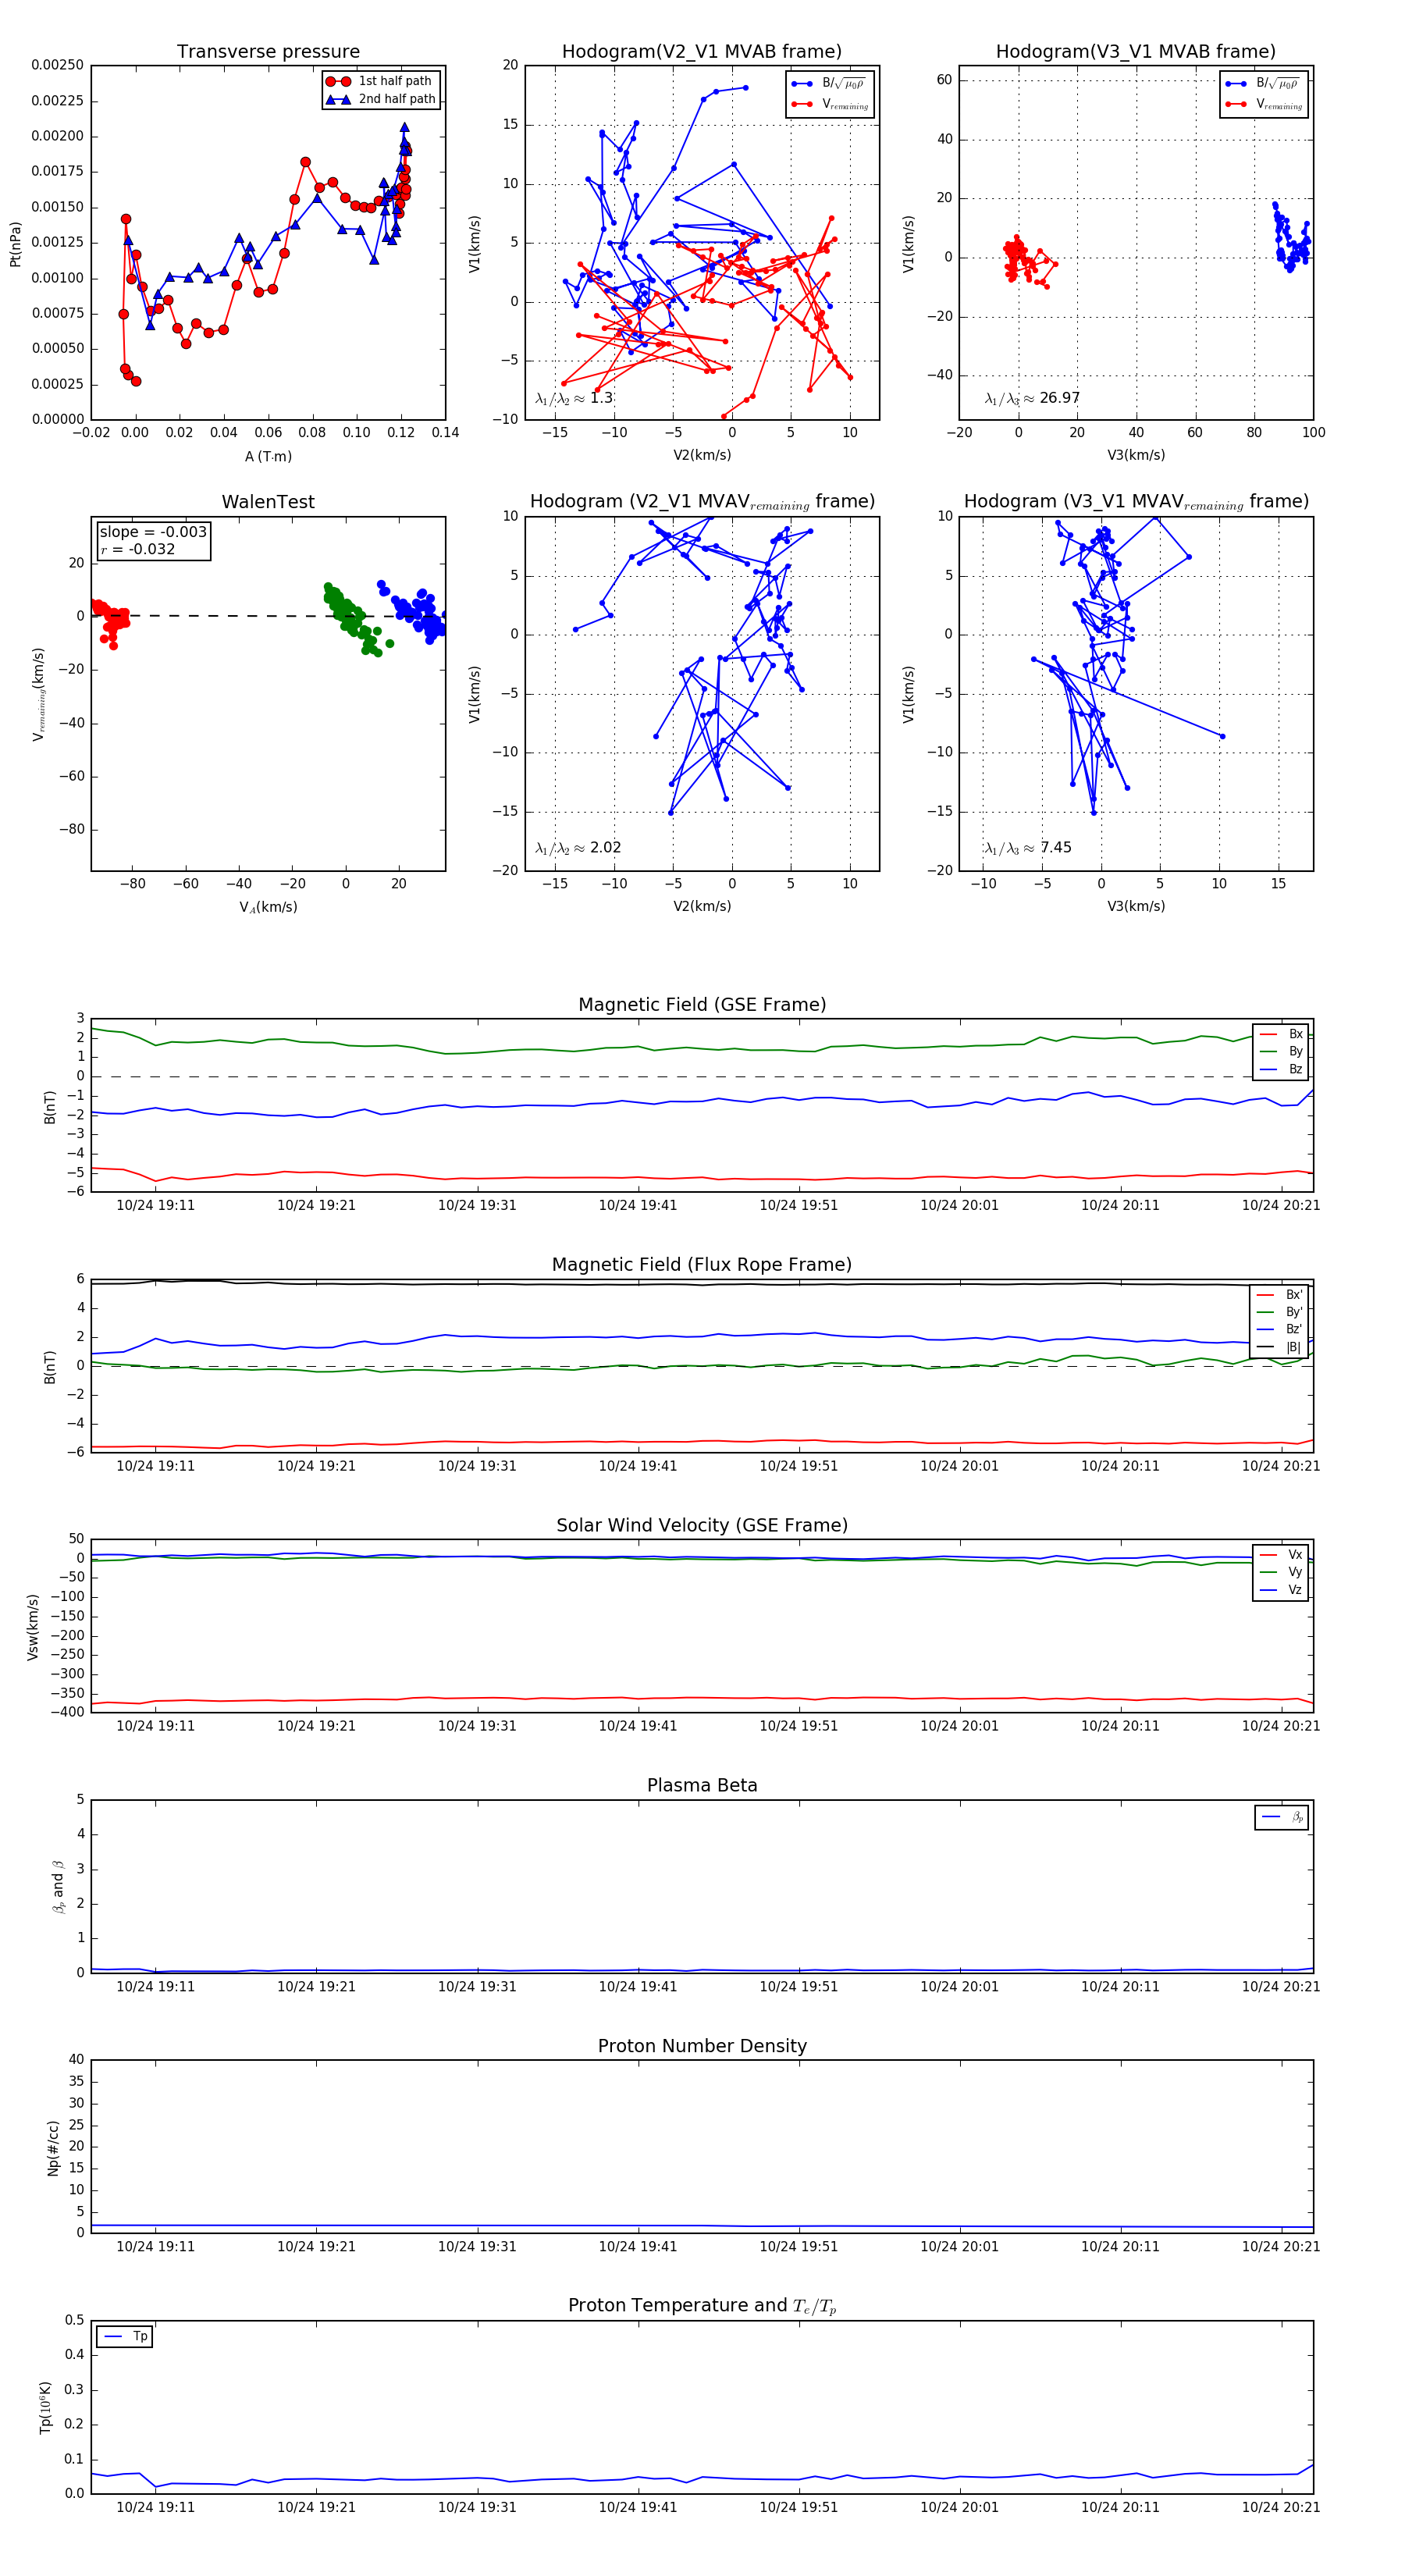
Task: Click 'Vsw(km/s)' y-axis label
Action: pyautogui.click(x=33, y=1627)
